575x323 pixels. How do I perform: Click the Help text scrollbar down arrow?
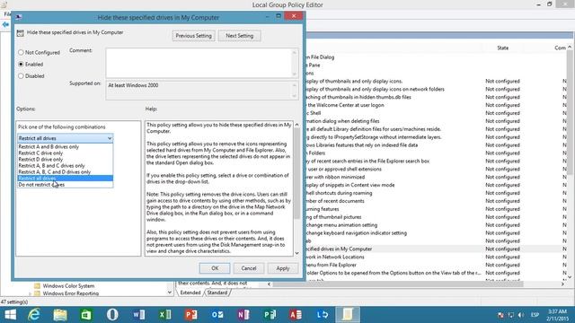296,253
